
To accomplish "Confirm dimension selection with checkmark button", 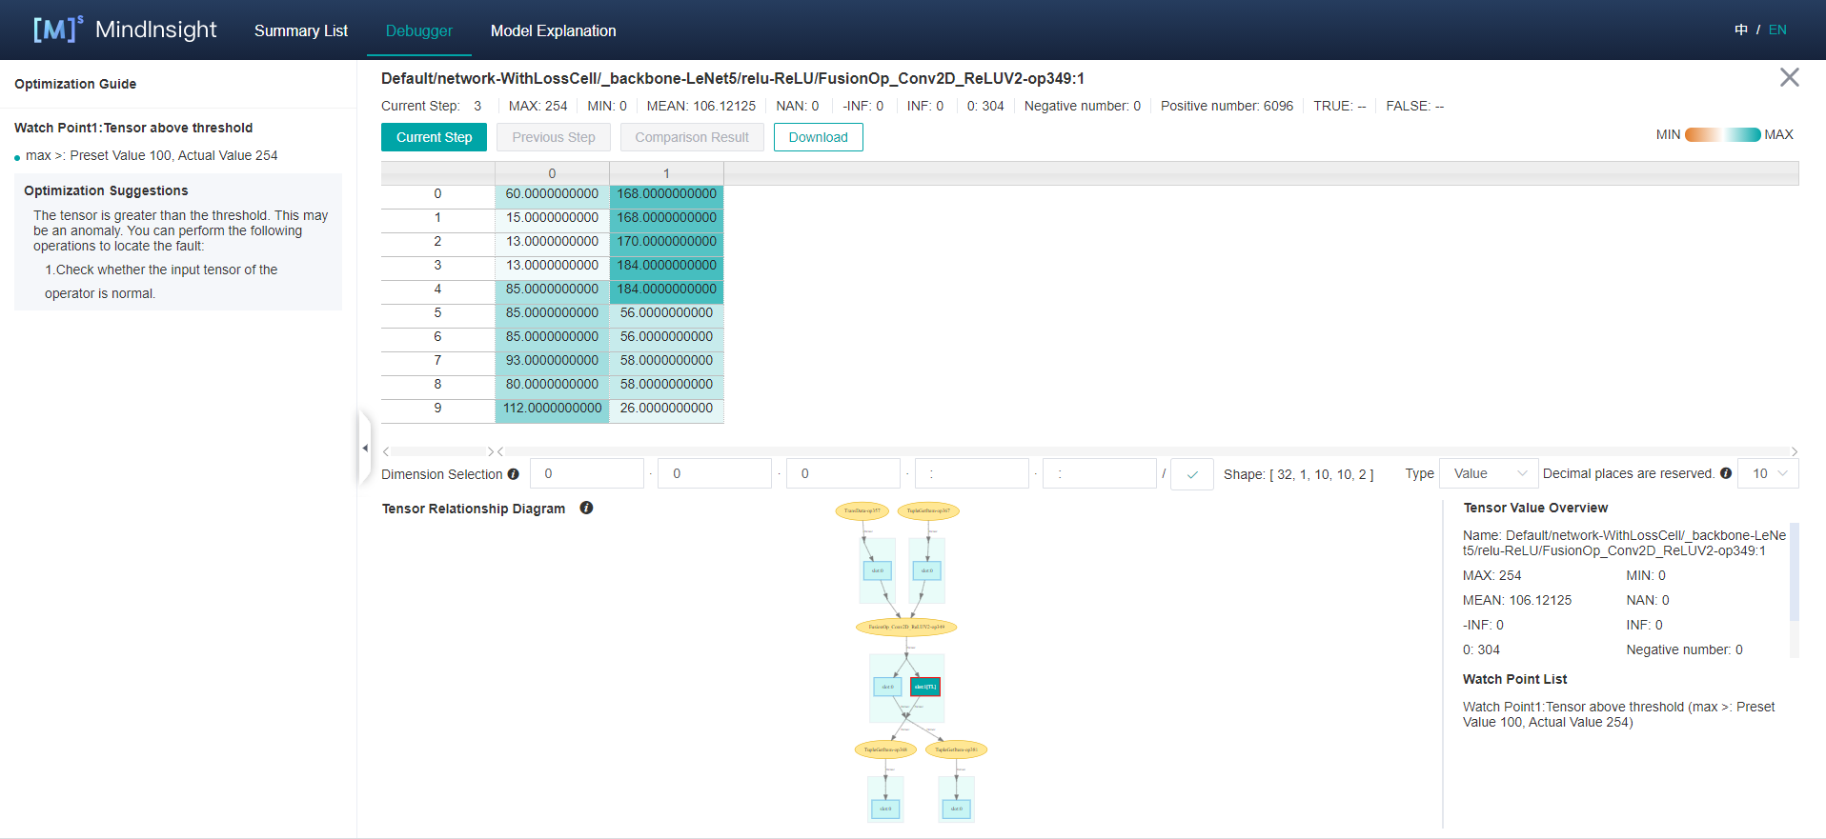I will click(1191, 474).
